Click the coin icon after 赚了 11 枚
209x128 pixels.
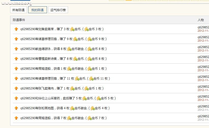[x=77, y=79]
